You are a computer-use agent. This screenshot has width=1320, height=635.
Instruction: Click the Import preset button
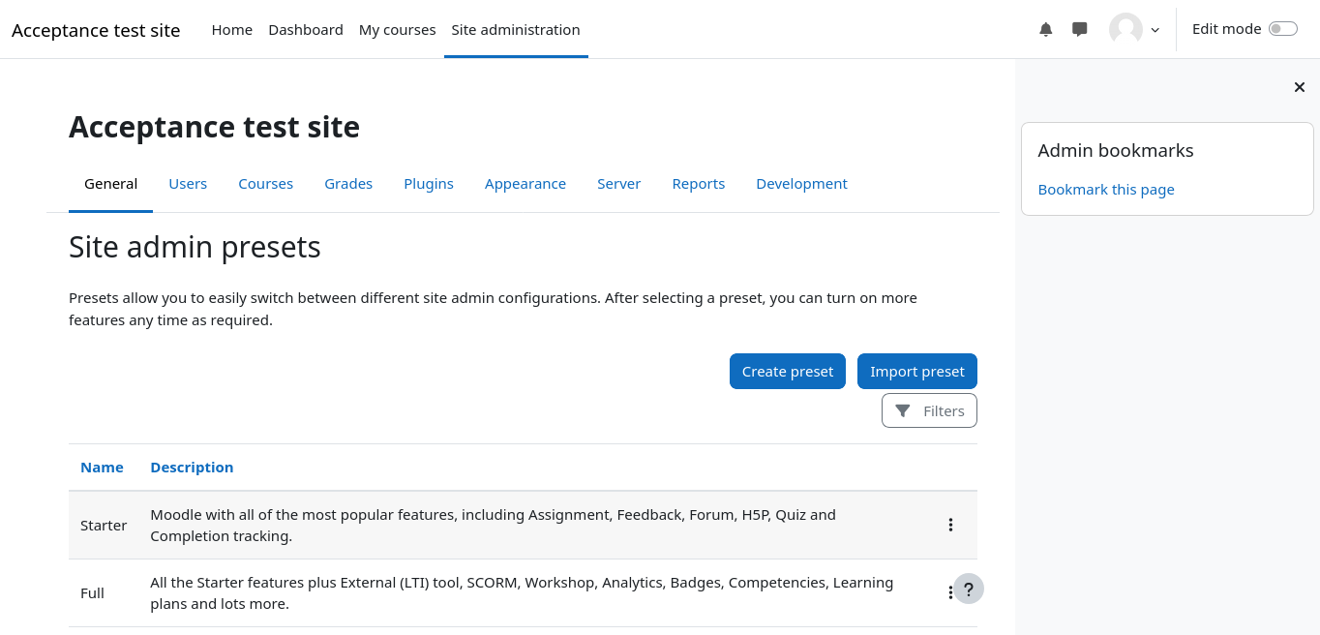point(917,372)
